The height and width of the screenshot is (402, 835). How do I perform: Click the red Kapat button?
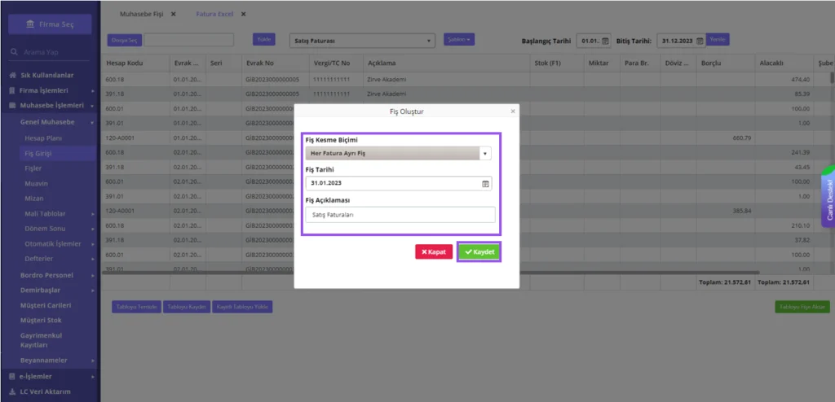click(434, 252)
